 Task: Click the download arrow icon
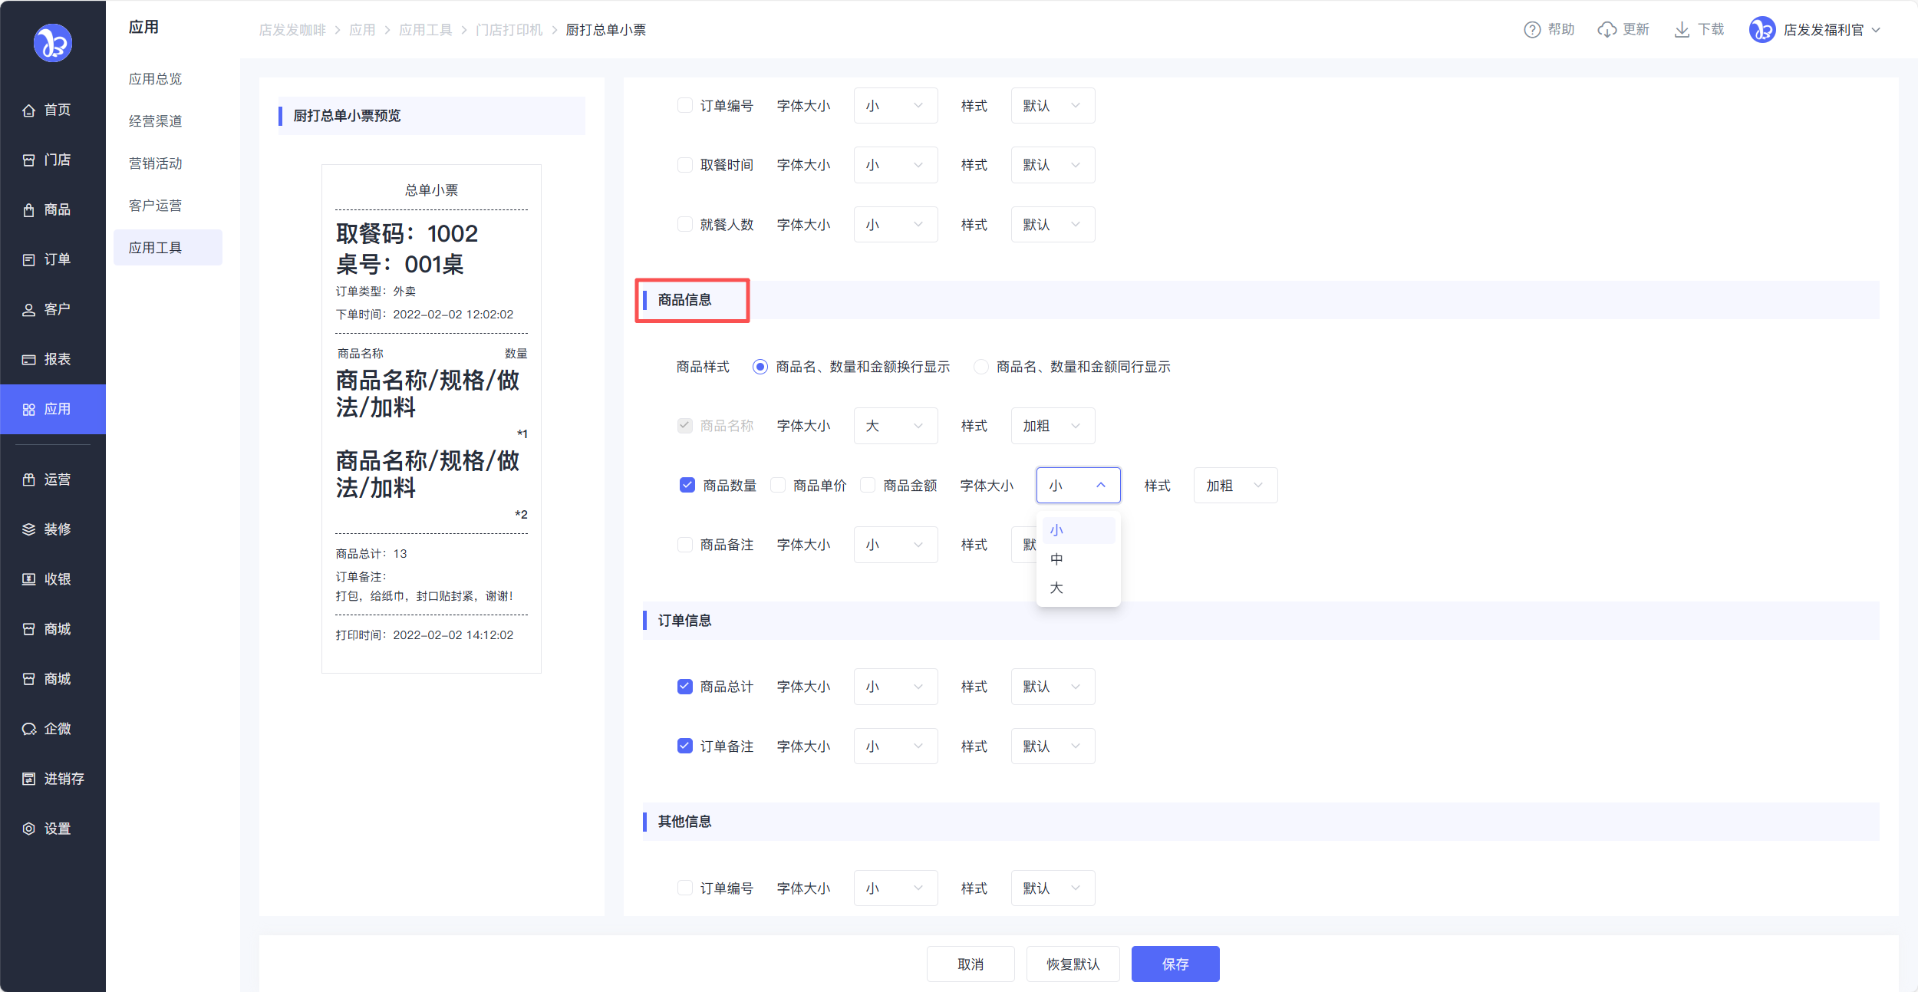[x=1682, y=30]
